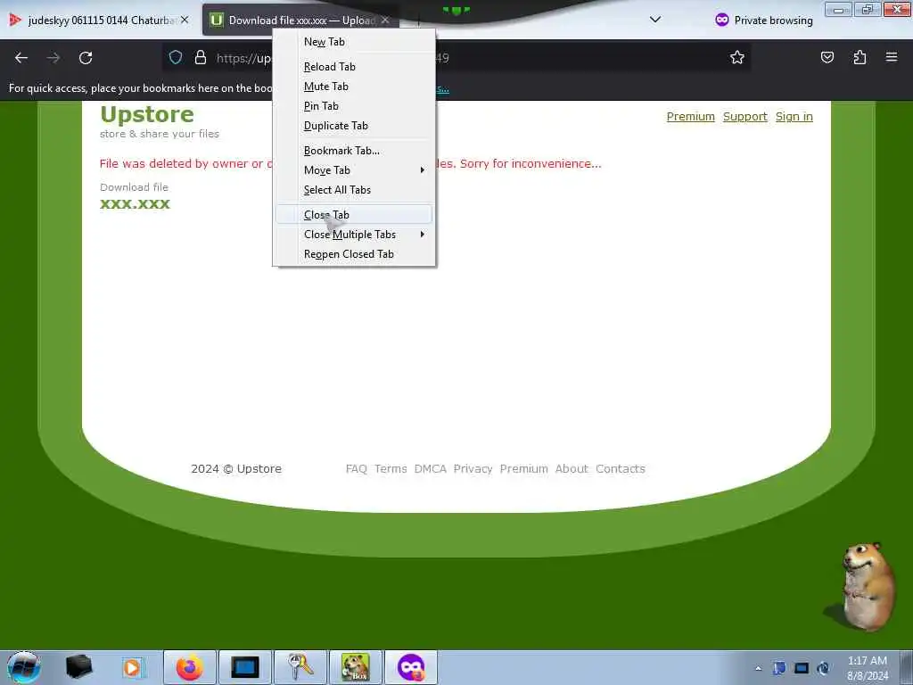
Task: Click the red favicon on judeskyy tab
Action: coord(14,20)
